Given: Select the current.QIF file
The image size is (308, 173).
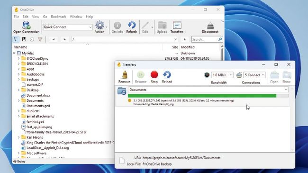Looking at the screenshot, I should click(x=35, y=85).
